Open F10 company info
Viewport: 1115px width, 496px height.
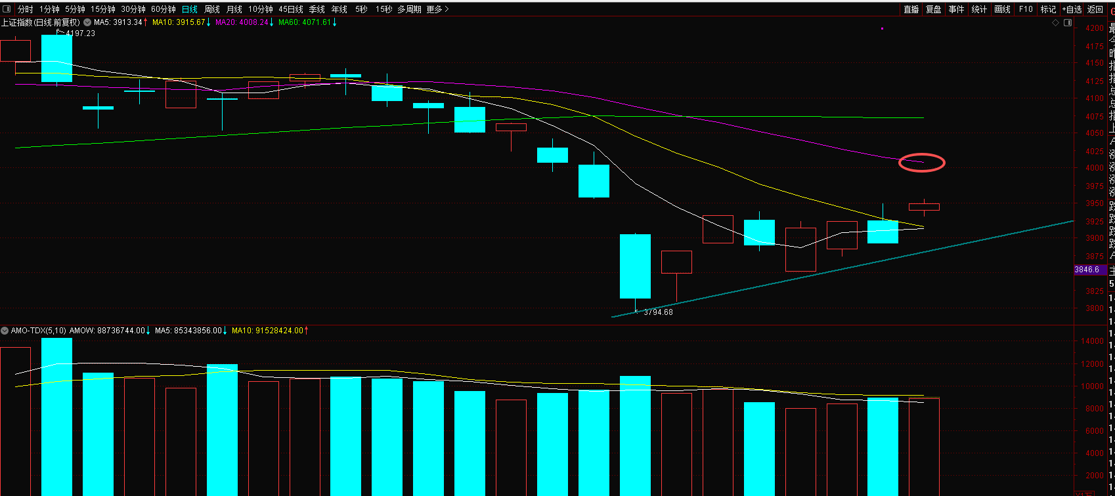pyautogui.click(x=1026, y=9)
